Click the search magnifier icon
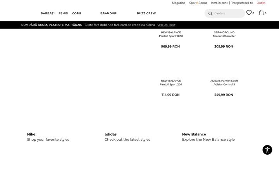The width and height of the screenshot is (279, 174). [x=210, y=14]
